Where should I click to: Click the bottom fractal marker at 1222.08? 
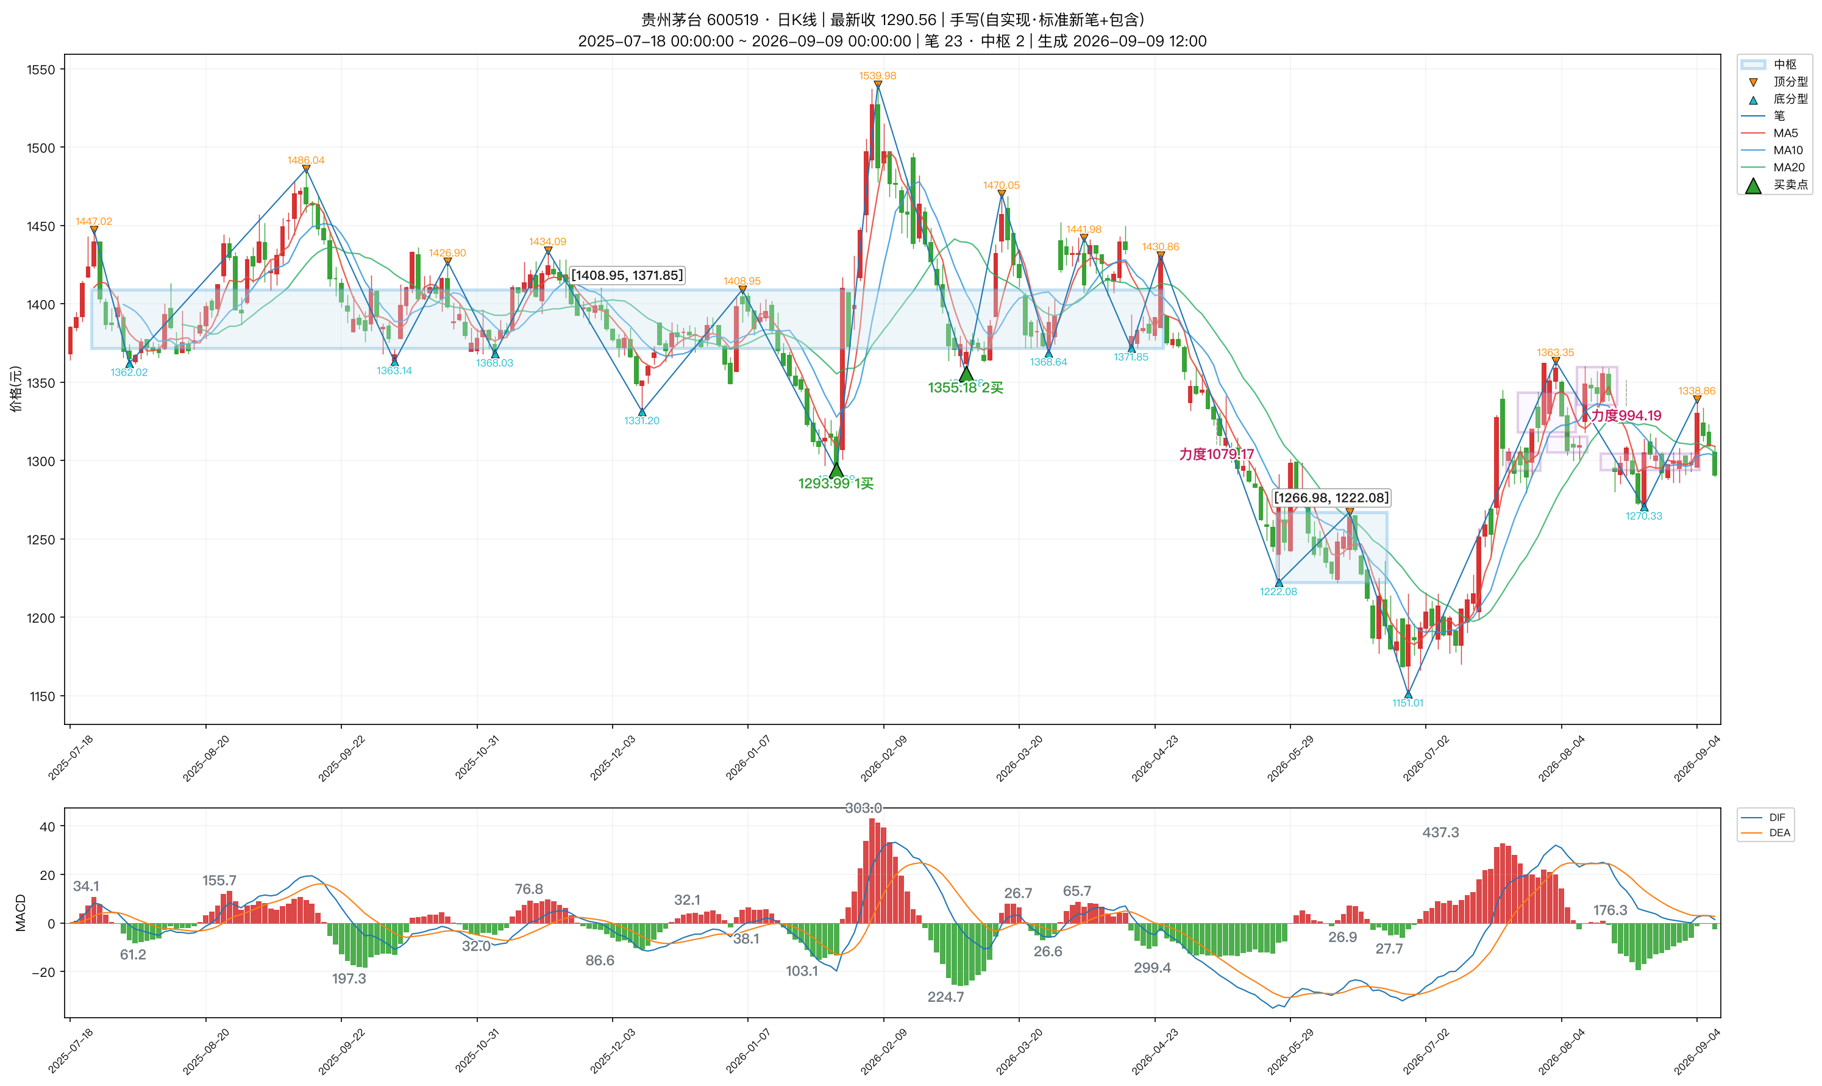(1278, 584)
